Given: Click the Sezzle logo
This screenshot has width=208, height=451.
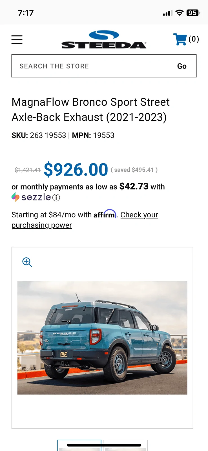Looking at the screenshot, I should (32, 197).
